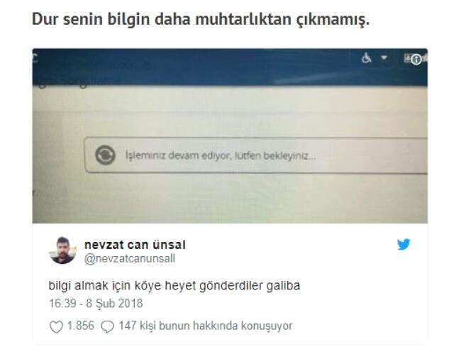The image size is (454, 359).
Task: Open the nevzat can ünsal display name
Action: point(135,245)
